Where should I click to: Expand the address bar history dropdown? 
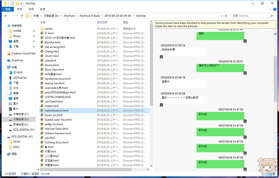[x=222, y=16]
